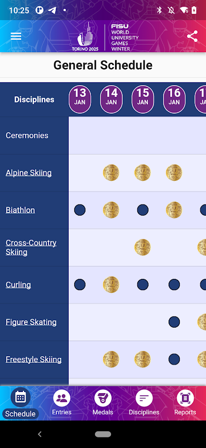Go to the Disciplines tab
Screen dimensions: 206x448
coord(144,403)
